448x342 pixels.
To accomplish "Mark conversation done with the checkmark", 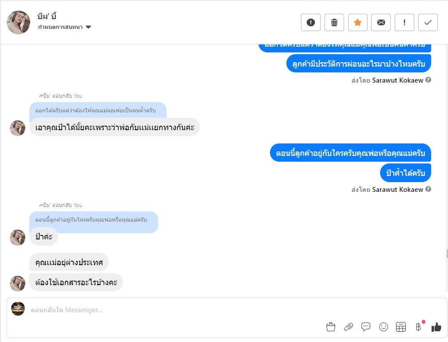I will [x=428, y=23].
